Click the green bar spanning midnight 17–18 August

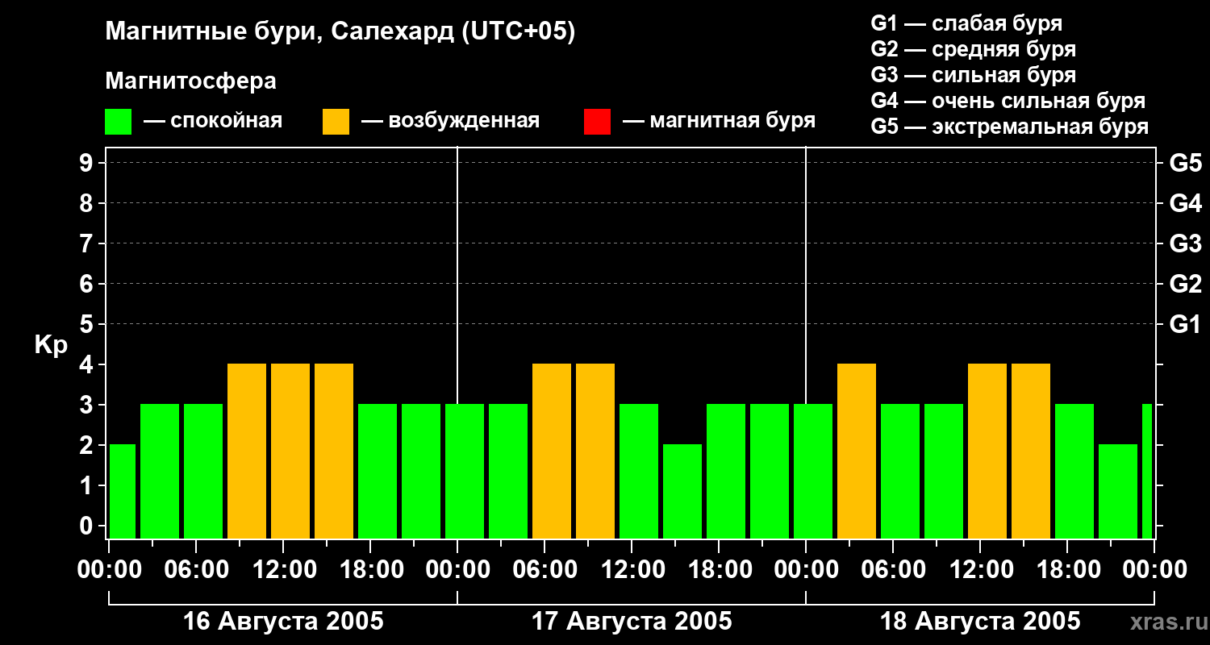point(813,471)
